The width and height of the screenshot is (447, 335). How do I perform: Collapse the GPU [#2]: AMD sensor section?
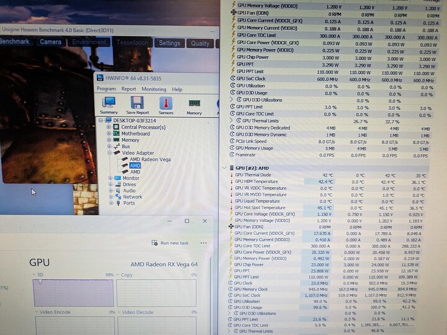(x=224, y=168)
